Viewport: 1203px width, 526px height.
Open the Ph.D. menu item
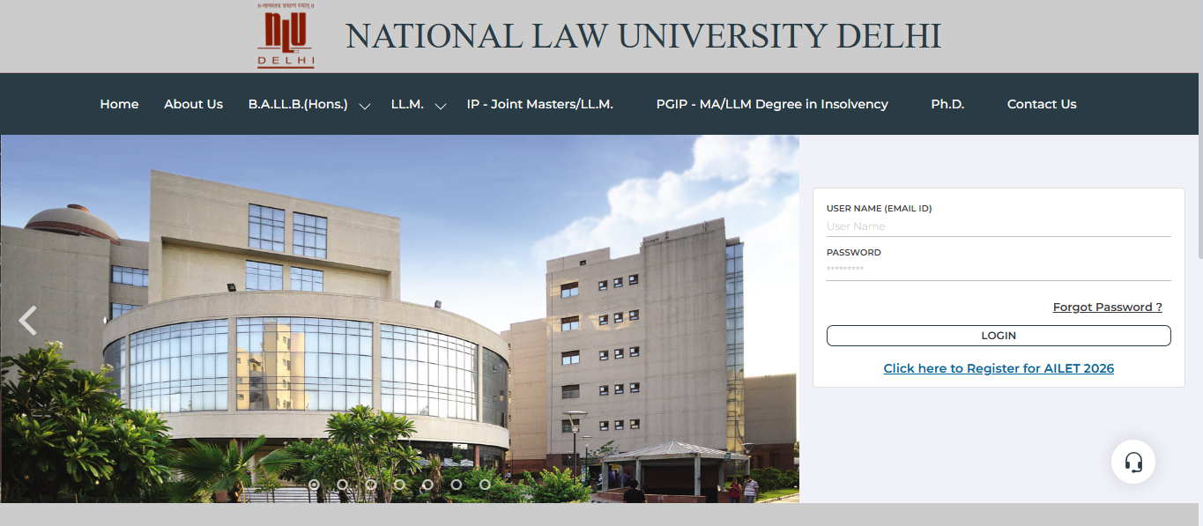(x=947, y=104)
